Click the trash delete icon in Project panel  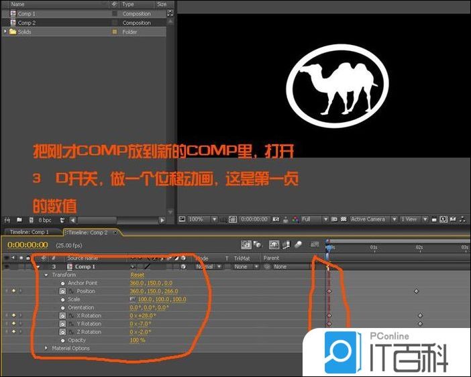pyautogui.click(x=62, y=220)
